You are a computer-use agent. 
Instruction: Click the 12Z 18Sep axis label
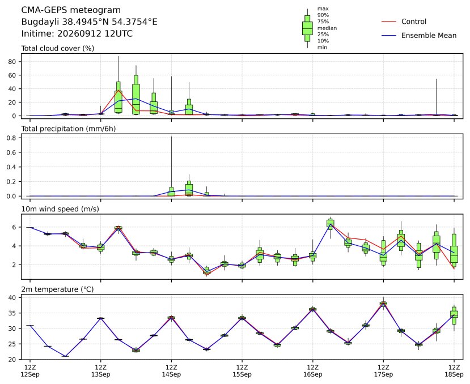point(454,371)
